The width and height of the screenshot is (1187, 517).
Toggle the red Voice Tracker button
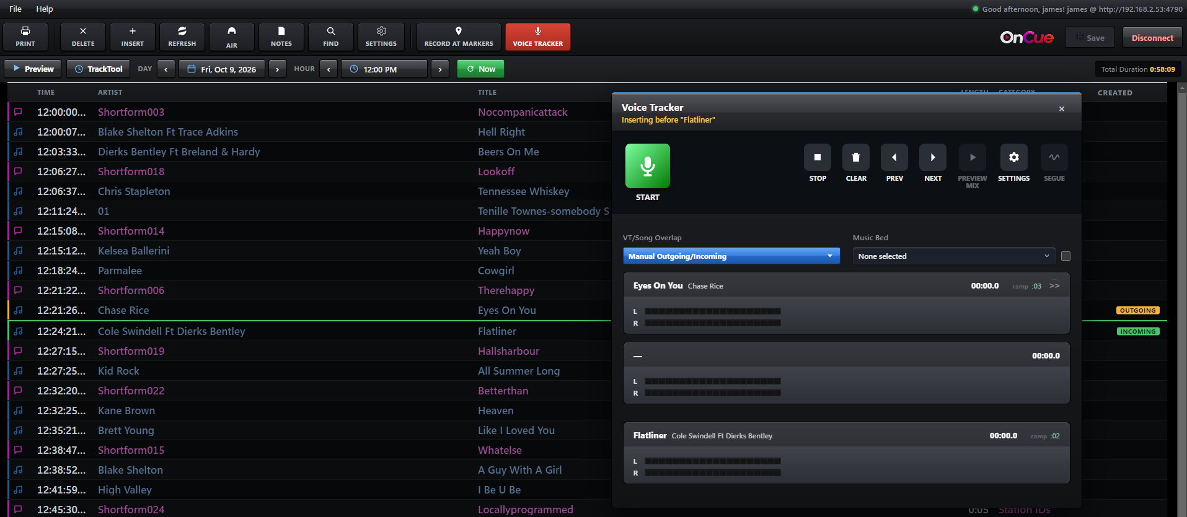click(538, 37)
